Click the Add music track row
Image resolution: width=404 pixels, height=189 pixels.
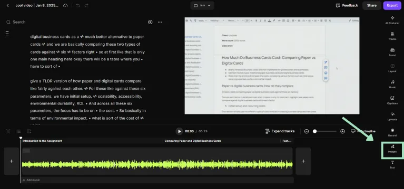coord(157,180)
